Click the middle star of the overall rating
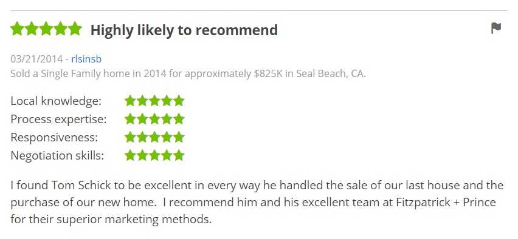The width and height of the screenshot is (518, 239). 46,29
